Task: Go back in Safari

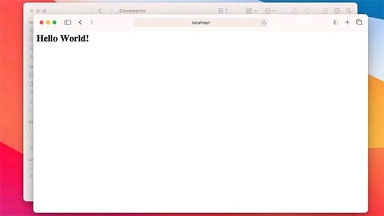Action: [x=80, y=22]
